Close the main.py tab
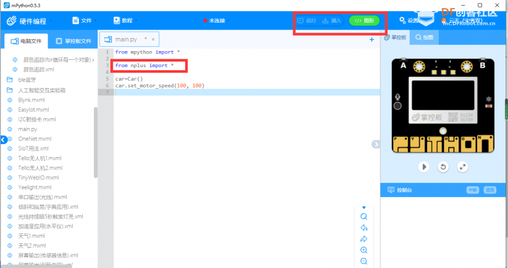The width and height of the screenshot is (508, 268). pyautogui.click(x=153, y=39)
